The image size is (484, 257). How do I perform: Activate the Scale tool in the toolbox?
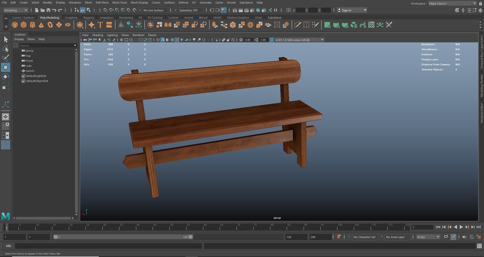pos(6,86)
